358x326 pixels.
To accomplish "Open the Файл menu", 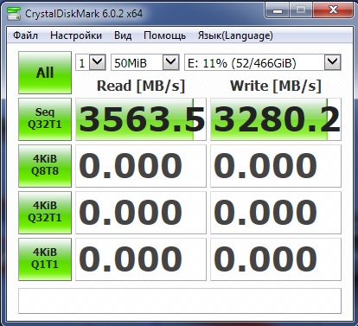I will click(25, 35).
